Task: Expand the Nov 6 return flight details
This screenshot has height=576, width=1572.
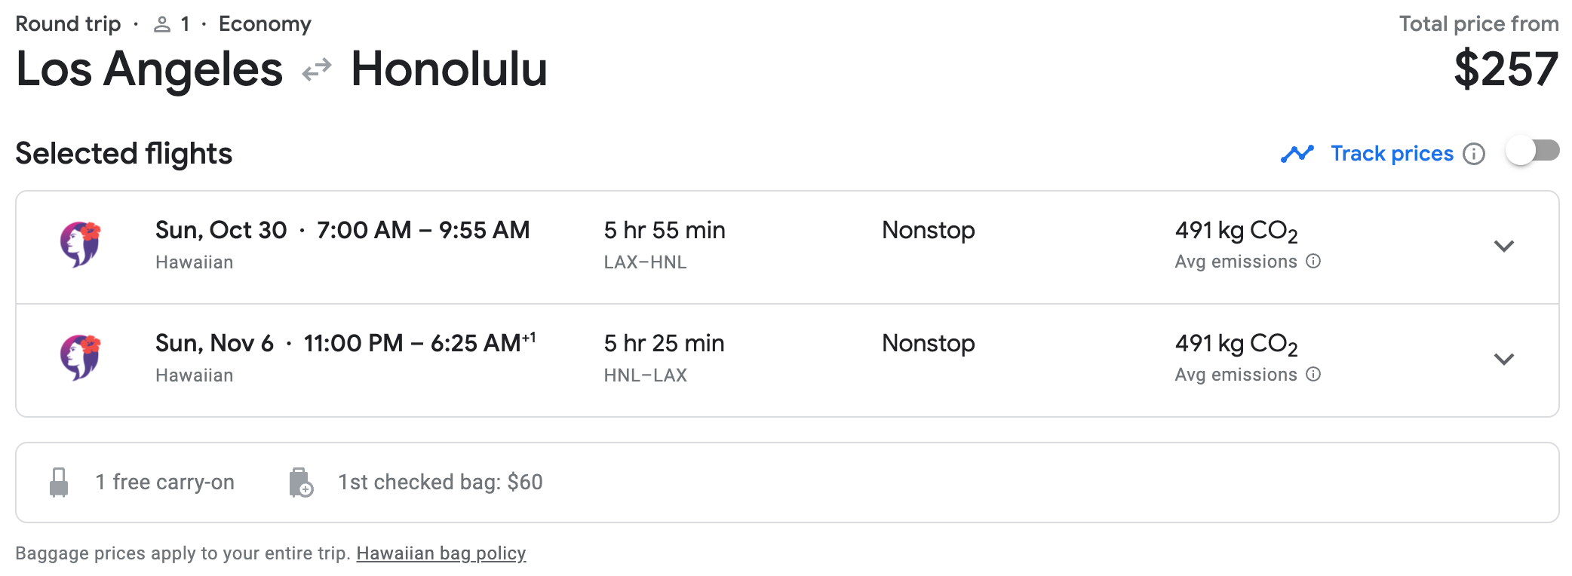Action: pyautogui.click(x=1503, y=360)
